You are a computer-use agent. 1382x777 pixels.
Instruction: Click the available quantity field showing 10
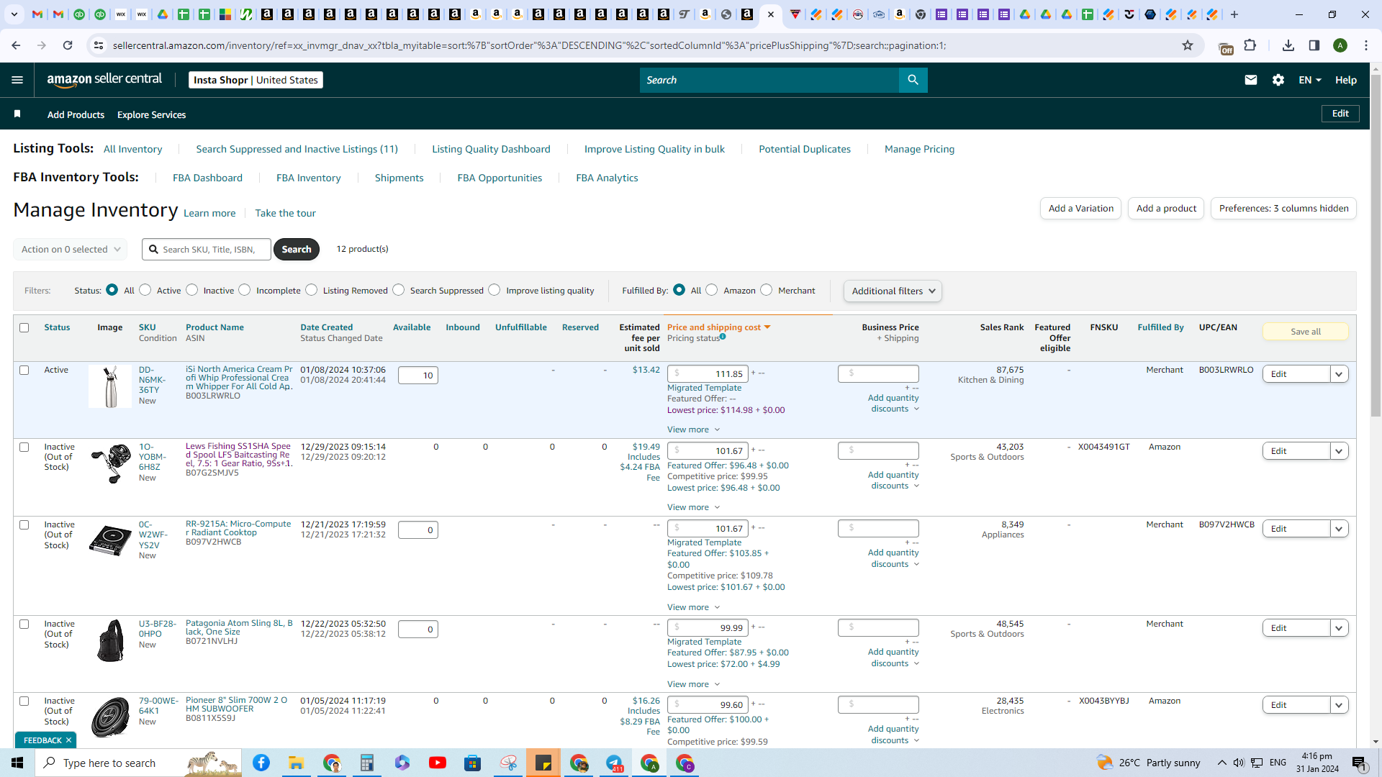[x=417, y=375]
